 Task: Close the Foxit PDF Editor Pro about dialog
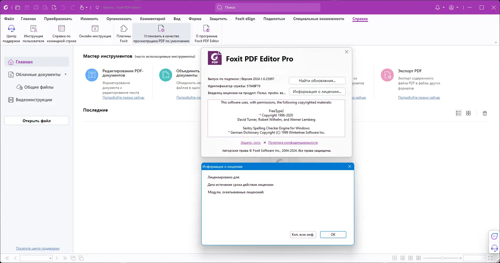(347, 52)
